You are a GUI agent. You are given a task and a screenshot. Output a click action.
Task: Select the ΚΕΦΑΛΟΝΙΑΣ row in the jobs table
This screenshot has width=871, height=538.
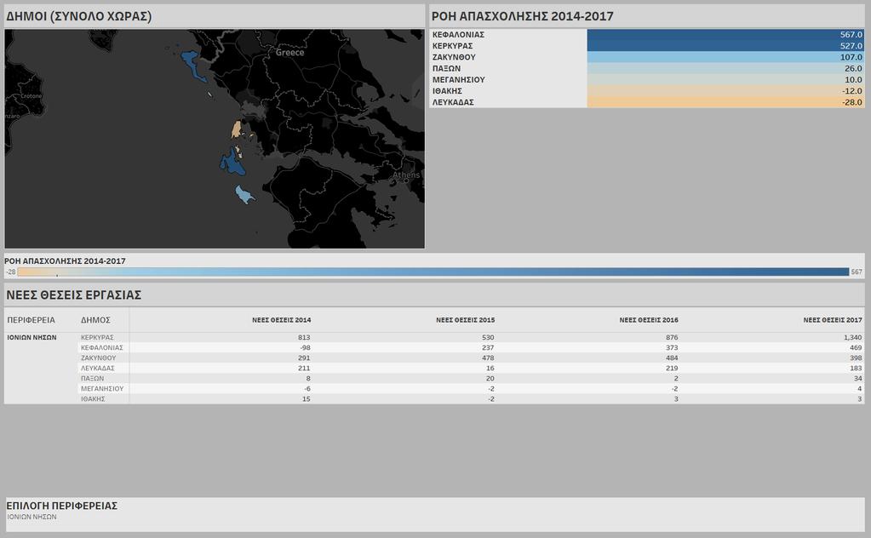(471, 347)
